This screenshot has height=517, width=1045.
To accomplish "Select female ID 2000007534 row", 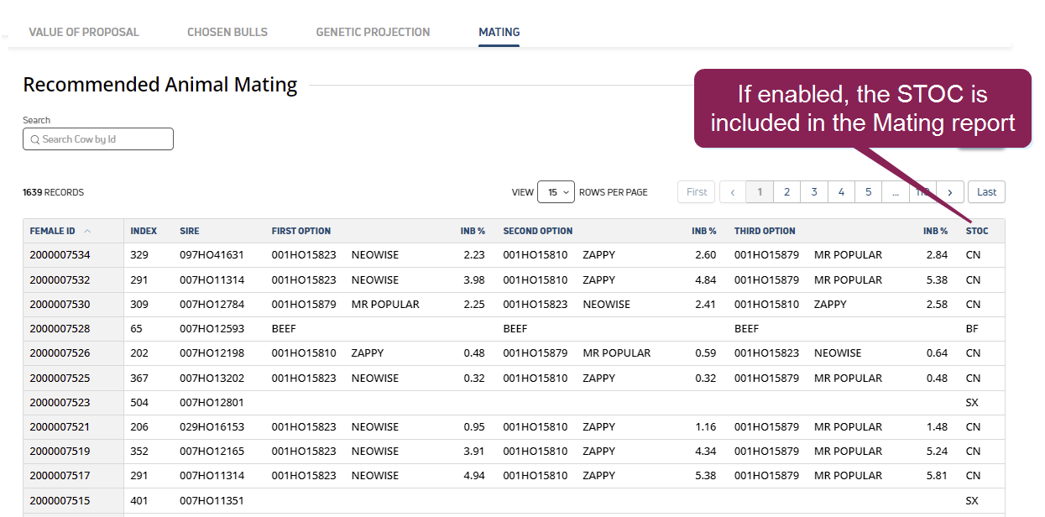I will click(60, 255).
